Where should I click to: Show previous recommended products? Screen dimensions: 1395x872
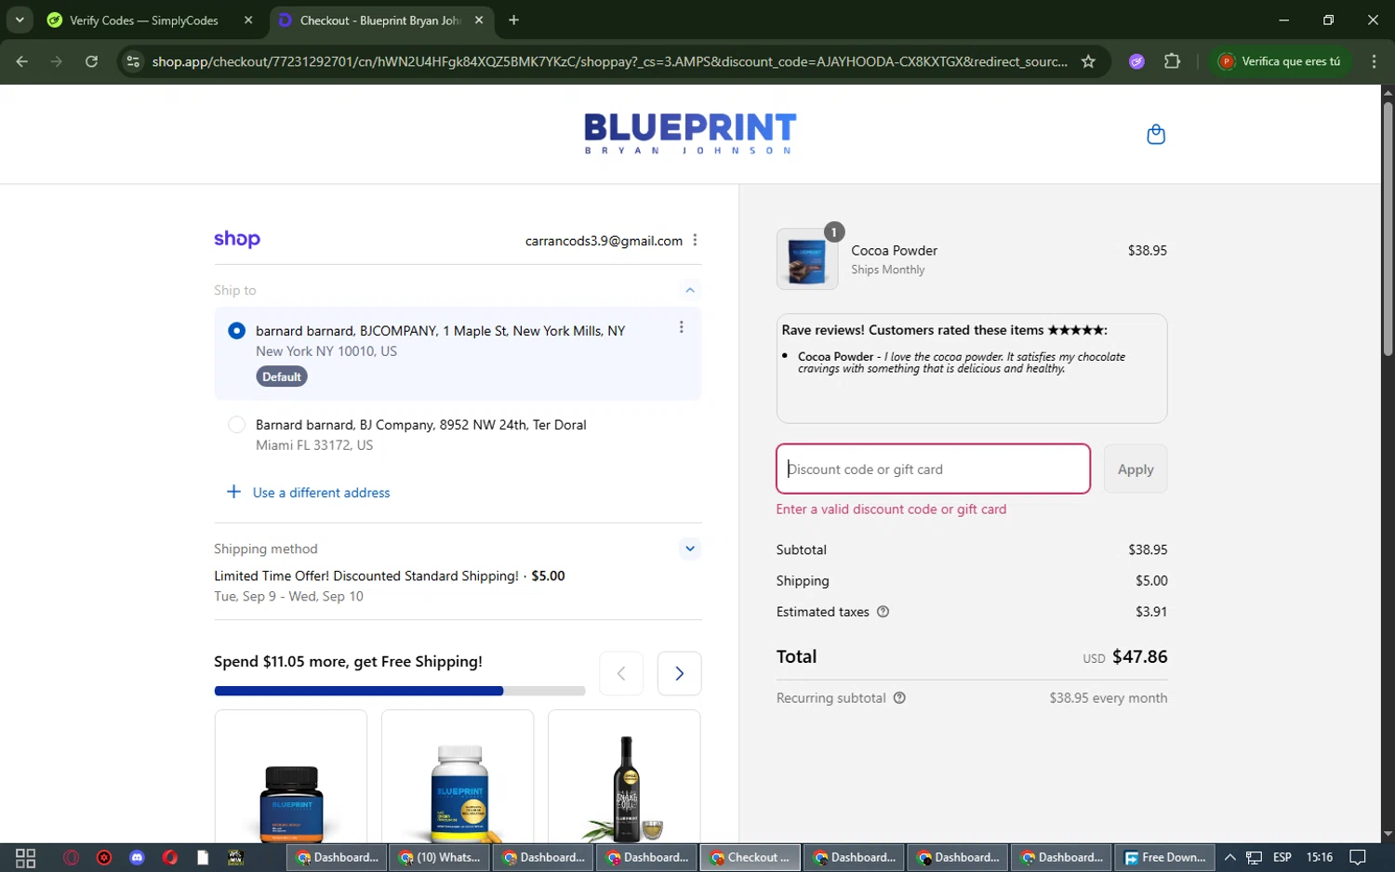coord(621,673)
